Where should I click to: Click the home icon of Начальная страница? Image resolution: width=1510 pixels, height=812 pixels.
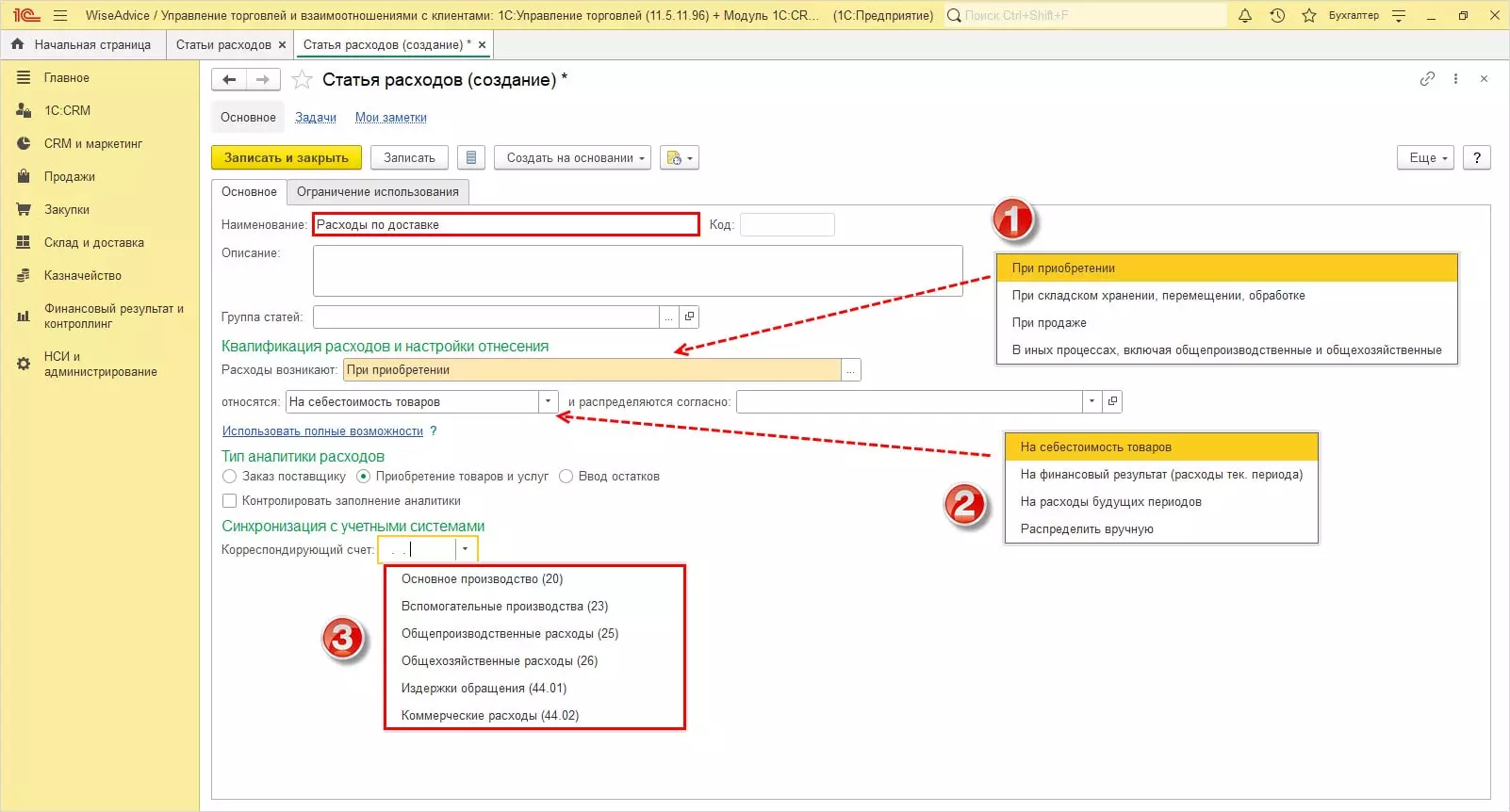[17, 44]
